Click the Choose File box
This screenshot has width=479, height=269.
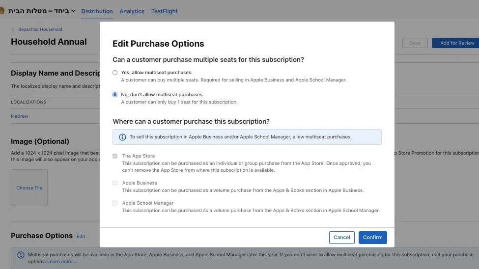point(29,188)
